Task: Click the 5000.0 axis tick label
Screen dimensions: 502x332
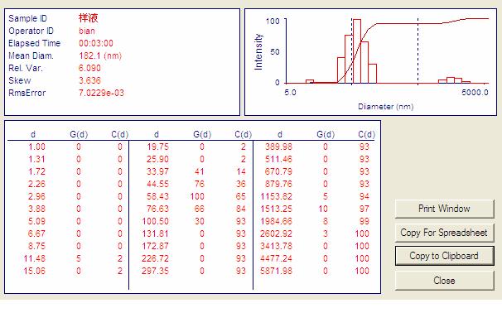Action: [475, 93]
